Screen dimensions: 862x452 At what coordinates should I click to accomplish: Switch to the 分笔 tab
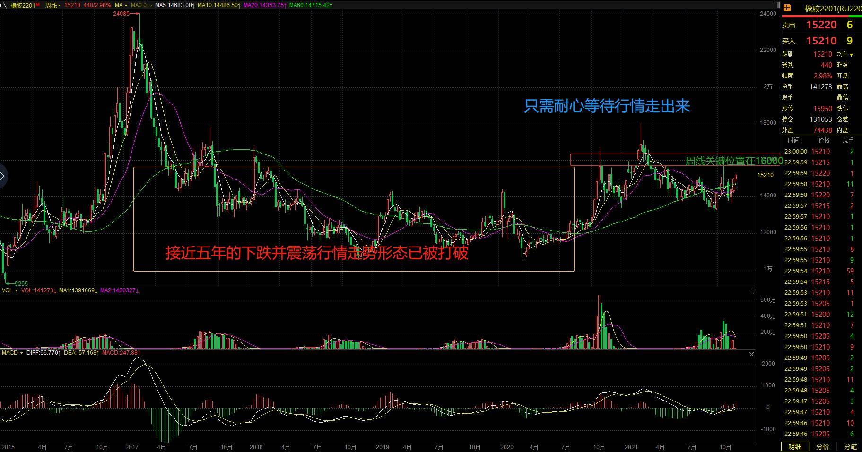click(x=850, y=447)
